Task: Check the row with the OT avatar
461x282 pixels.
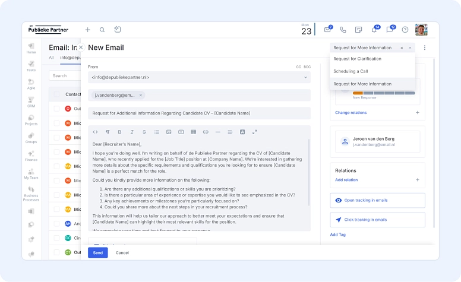Action: tap(56, 252)
